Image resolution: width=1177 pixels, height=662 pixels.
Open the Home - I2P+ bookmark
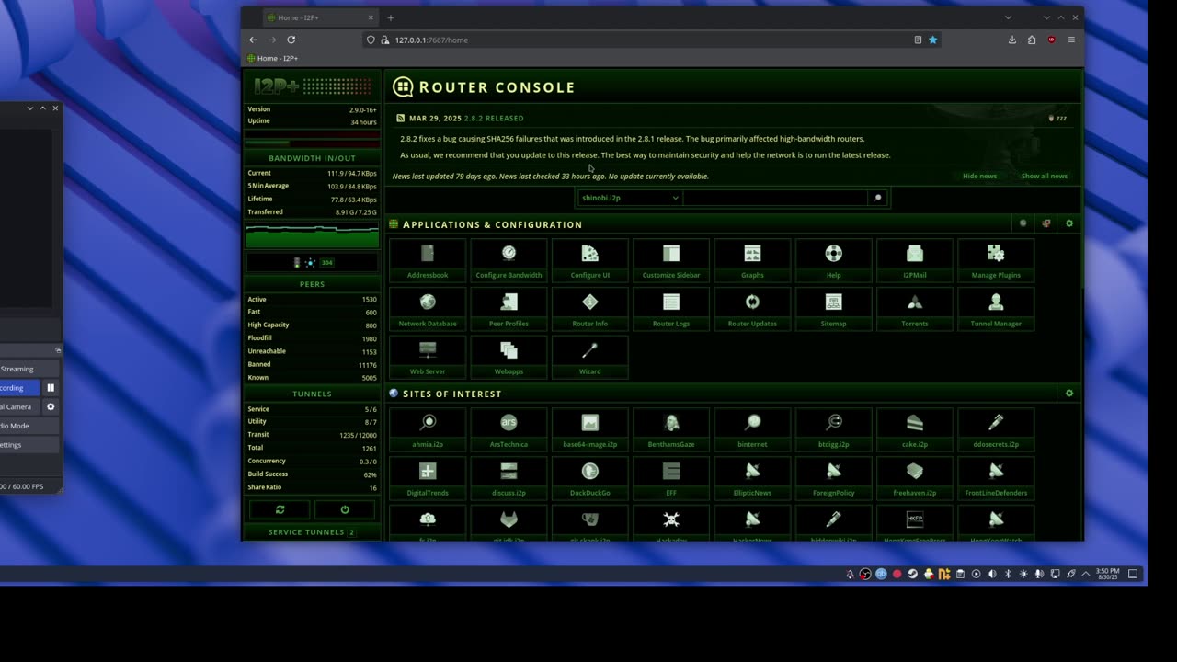click(272, 58)
